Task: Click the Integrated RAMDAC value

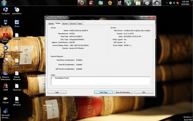Action: [x=77, y=39]
